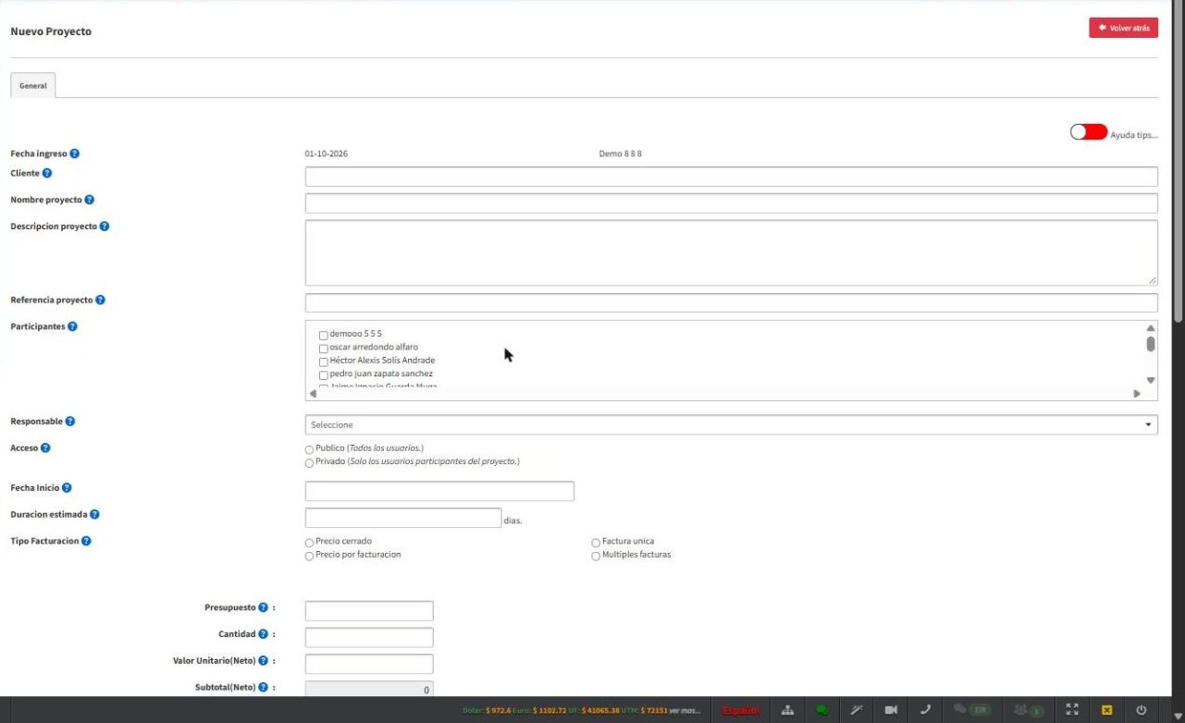
Task: Check participant demooo 5 5 5
Action: pos(324,335)
